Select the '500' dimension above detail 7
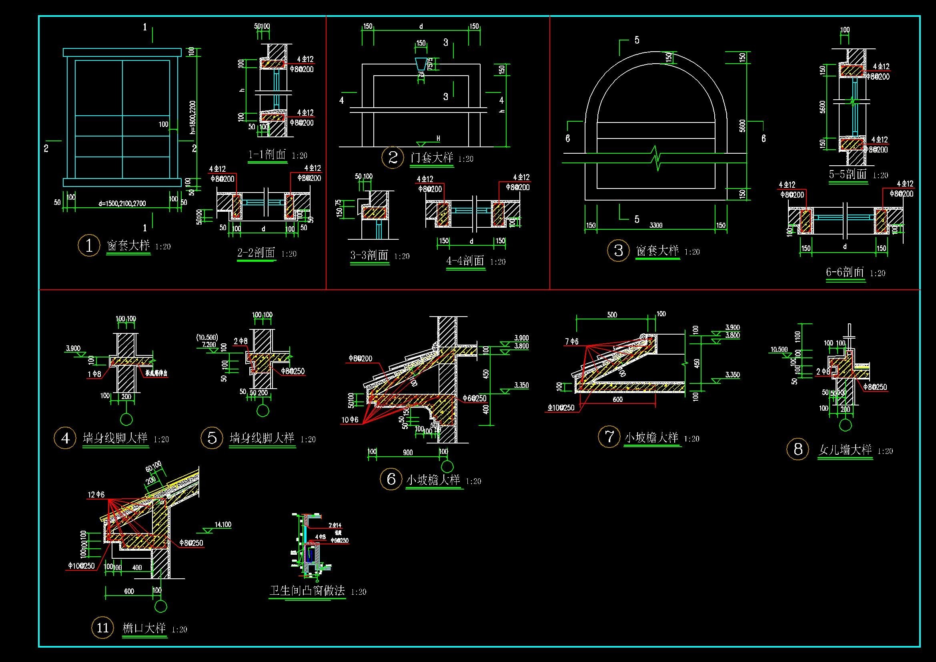Screen dimensions: 936x662 coord(612,315)
